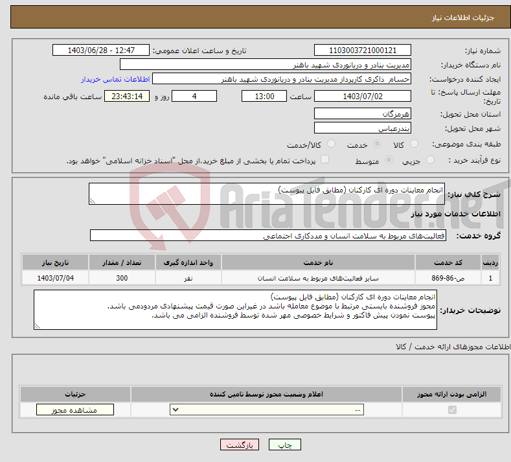Open the اطلاعات تماس خریدار link
This screenshot has width=511, height=462.
tap(115, 79)
